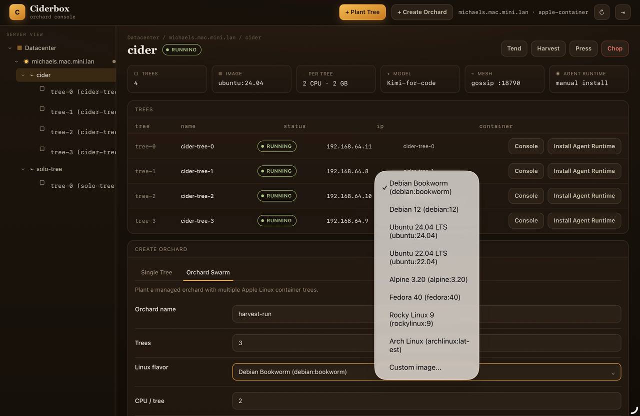Click the tree-2 container icon in the sidebar
The image size is (640, 416).
[42, 129]
